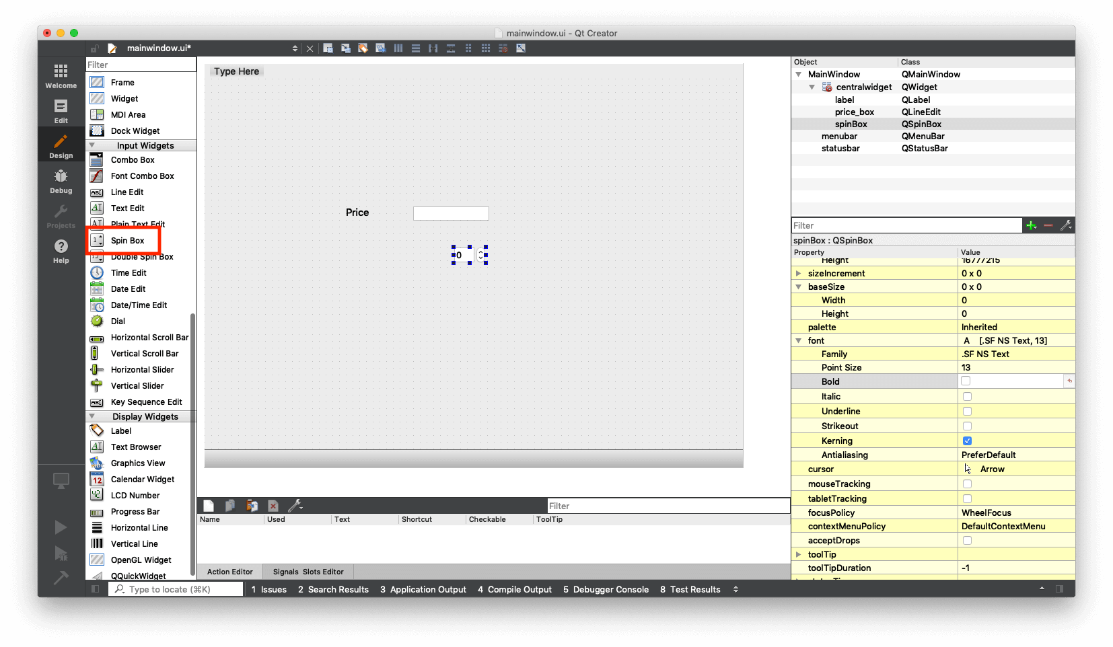Open the Debug mode
The image size is (1113, 647).
pyautogui.click(x=61, y=181)
